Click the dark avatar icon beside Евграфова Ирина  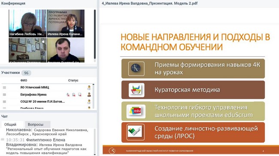tap(89, 94)
